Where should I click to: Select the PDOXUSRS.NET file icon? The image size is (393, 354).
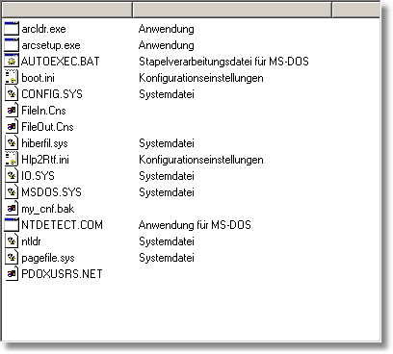click(12, 274)
